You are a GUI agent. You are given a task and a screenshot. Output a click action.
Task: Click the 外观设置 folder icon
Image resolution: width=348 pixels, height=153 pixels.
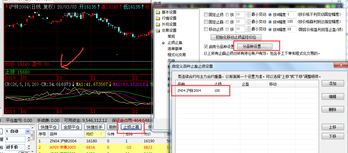(158, 24)
